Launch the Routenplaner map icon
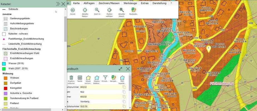This screenshot has width=257, height=111. click(134, 10)
